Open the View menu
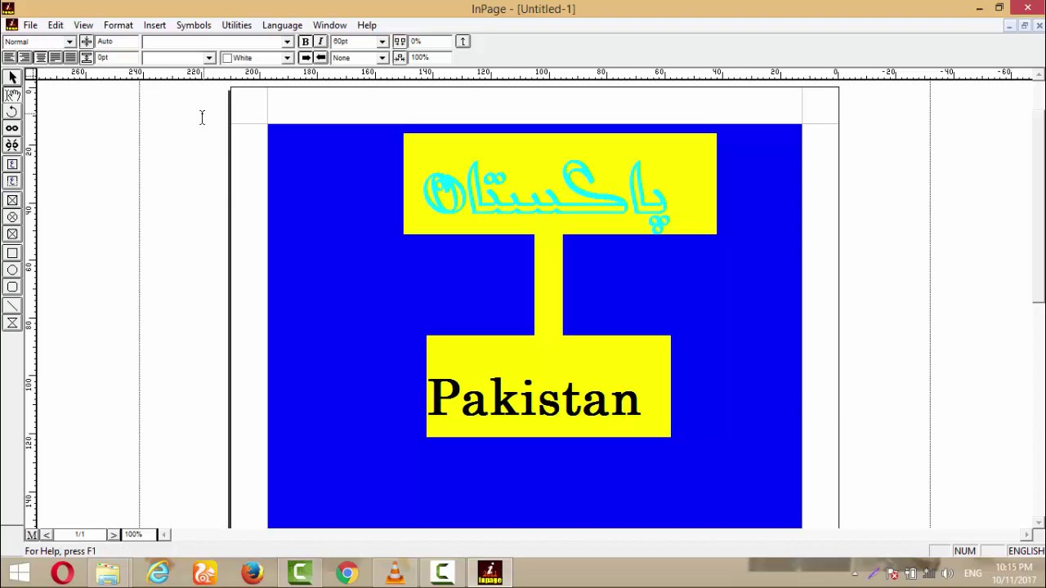 83,25
